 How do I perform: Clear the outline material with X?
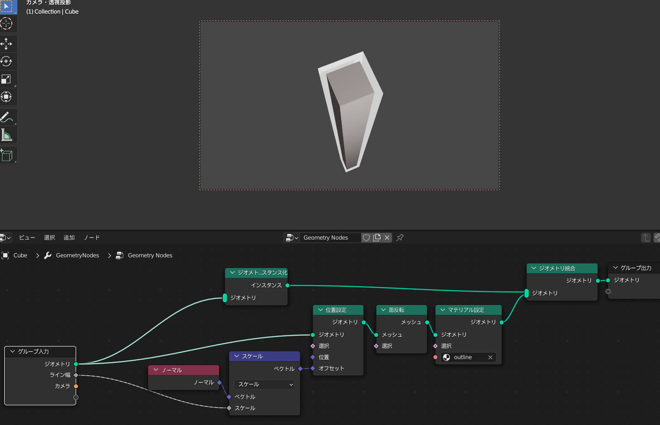coord(490,357)
